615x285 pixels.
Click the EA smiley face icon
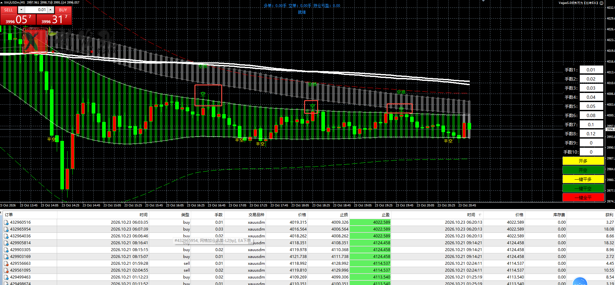point(601,3)
